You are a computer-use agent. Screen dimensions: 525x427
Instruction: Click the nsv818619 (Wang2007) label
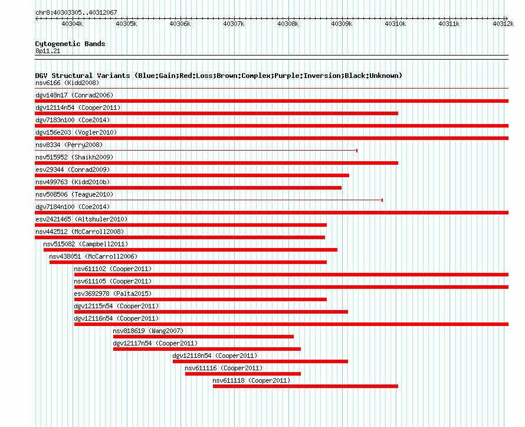point(148,331)
